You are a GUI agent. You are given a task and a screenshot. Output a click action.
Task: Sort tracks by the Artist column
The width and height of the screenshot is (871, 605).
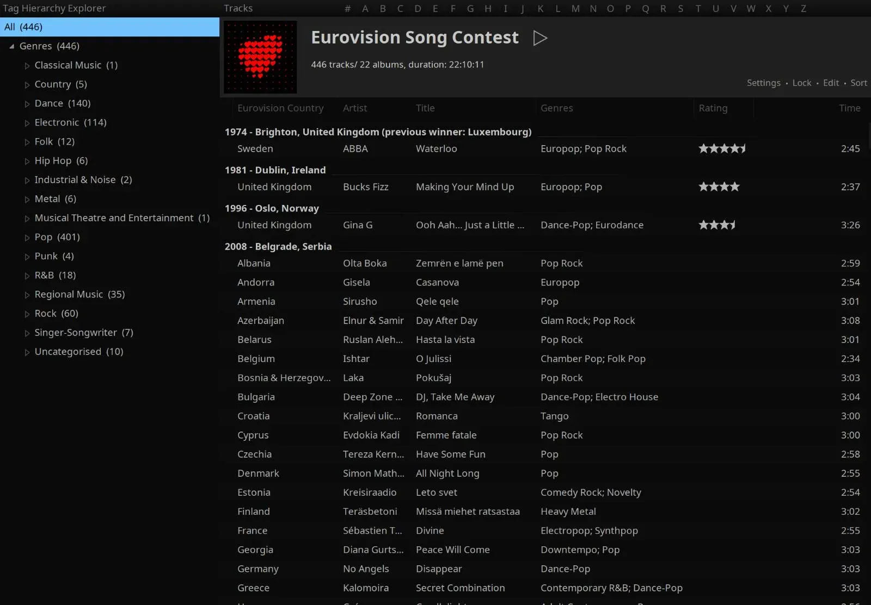click(355, 108)
